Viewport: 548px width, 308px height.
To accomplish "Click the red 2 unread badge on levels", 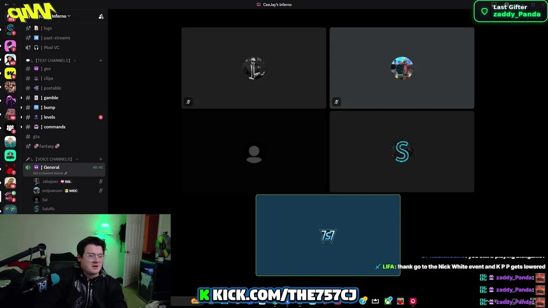I will (x=101, y=117).
